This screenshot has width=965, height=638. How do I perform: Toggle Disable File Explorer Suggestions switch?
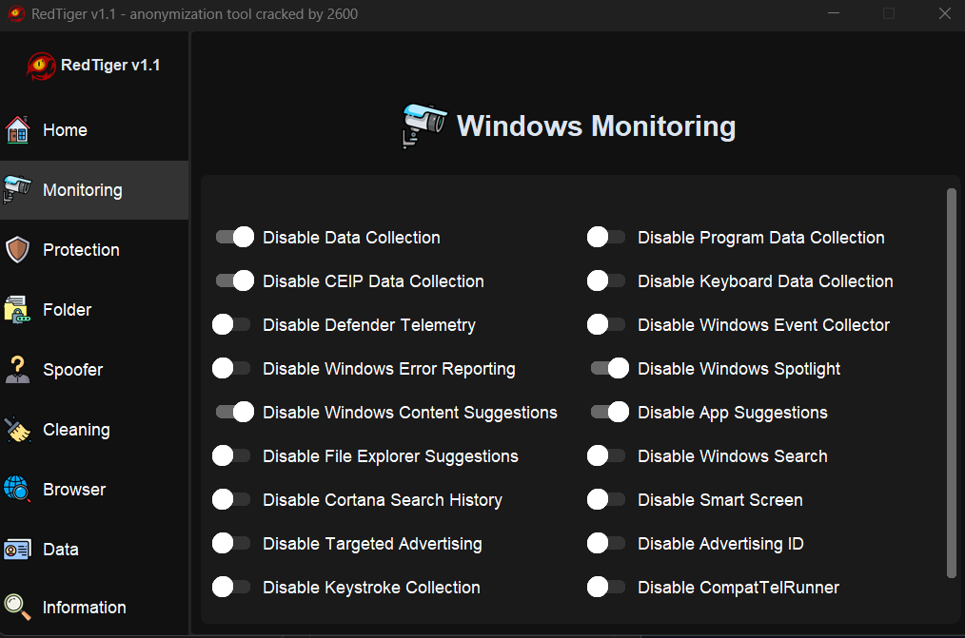coord(231,455)
